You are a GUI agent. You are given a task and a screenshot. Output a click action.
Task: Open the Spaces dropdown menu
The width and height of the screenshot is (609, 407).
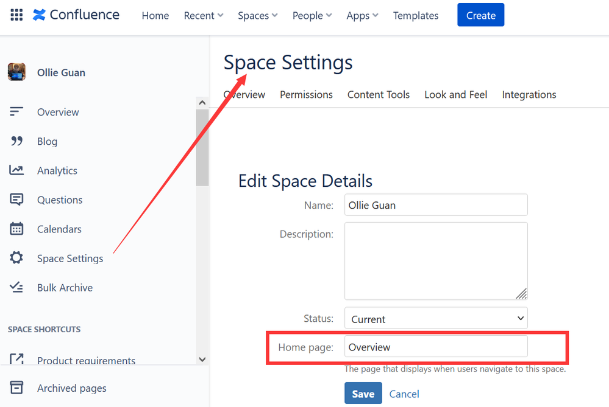click(x=257, y=15)
